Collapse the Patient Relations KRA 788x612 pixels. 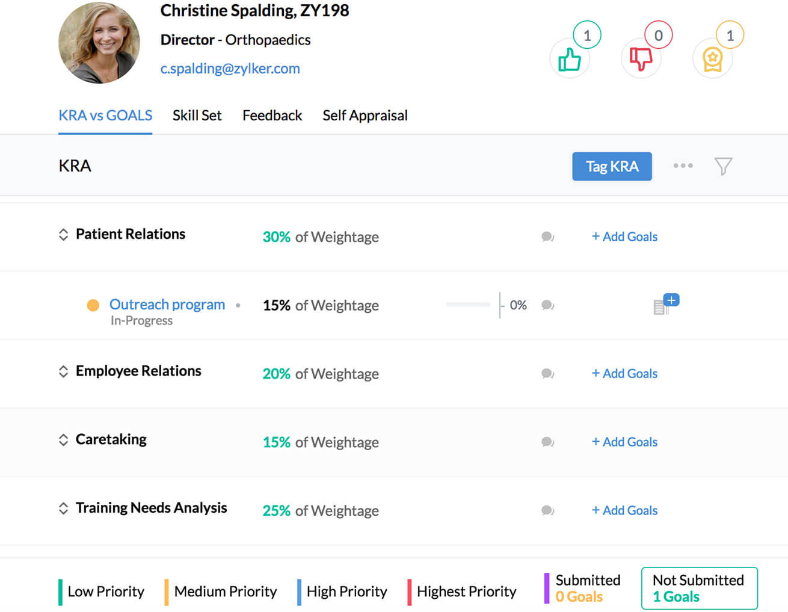63,234
